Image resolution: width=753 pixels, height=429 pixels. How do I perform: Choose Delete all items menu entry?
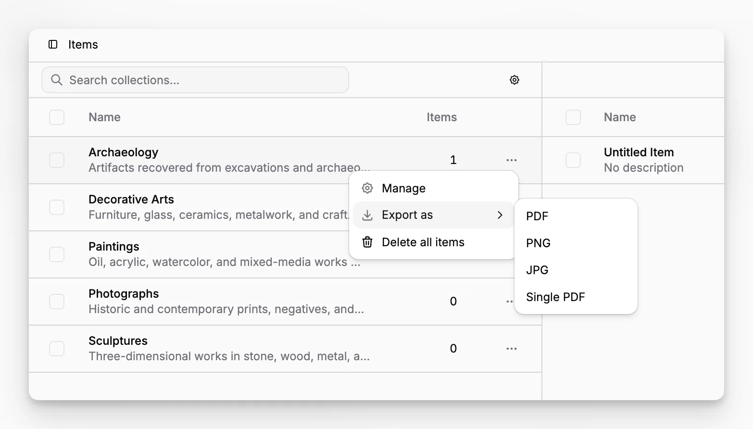tap(434, 242)
